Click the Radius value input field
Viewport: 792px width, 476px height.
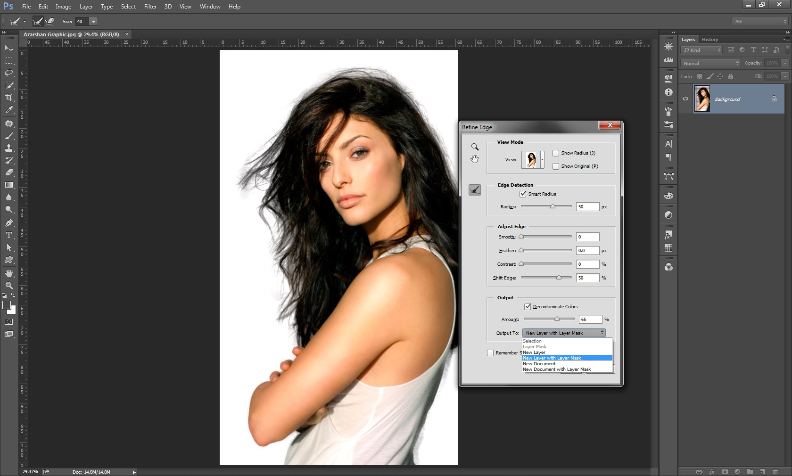tap(587, 206)
